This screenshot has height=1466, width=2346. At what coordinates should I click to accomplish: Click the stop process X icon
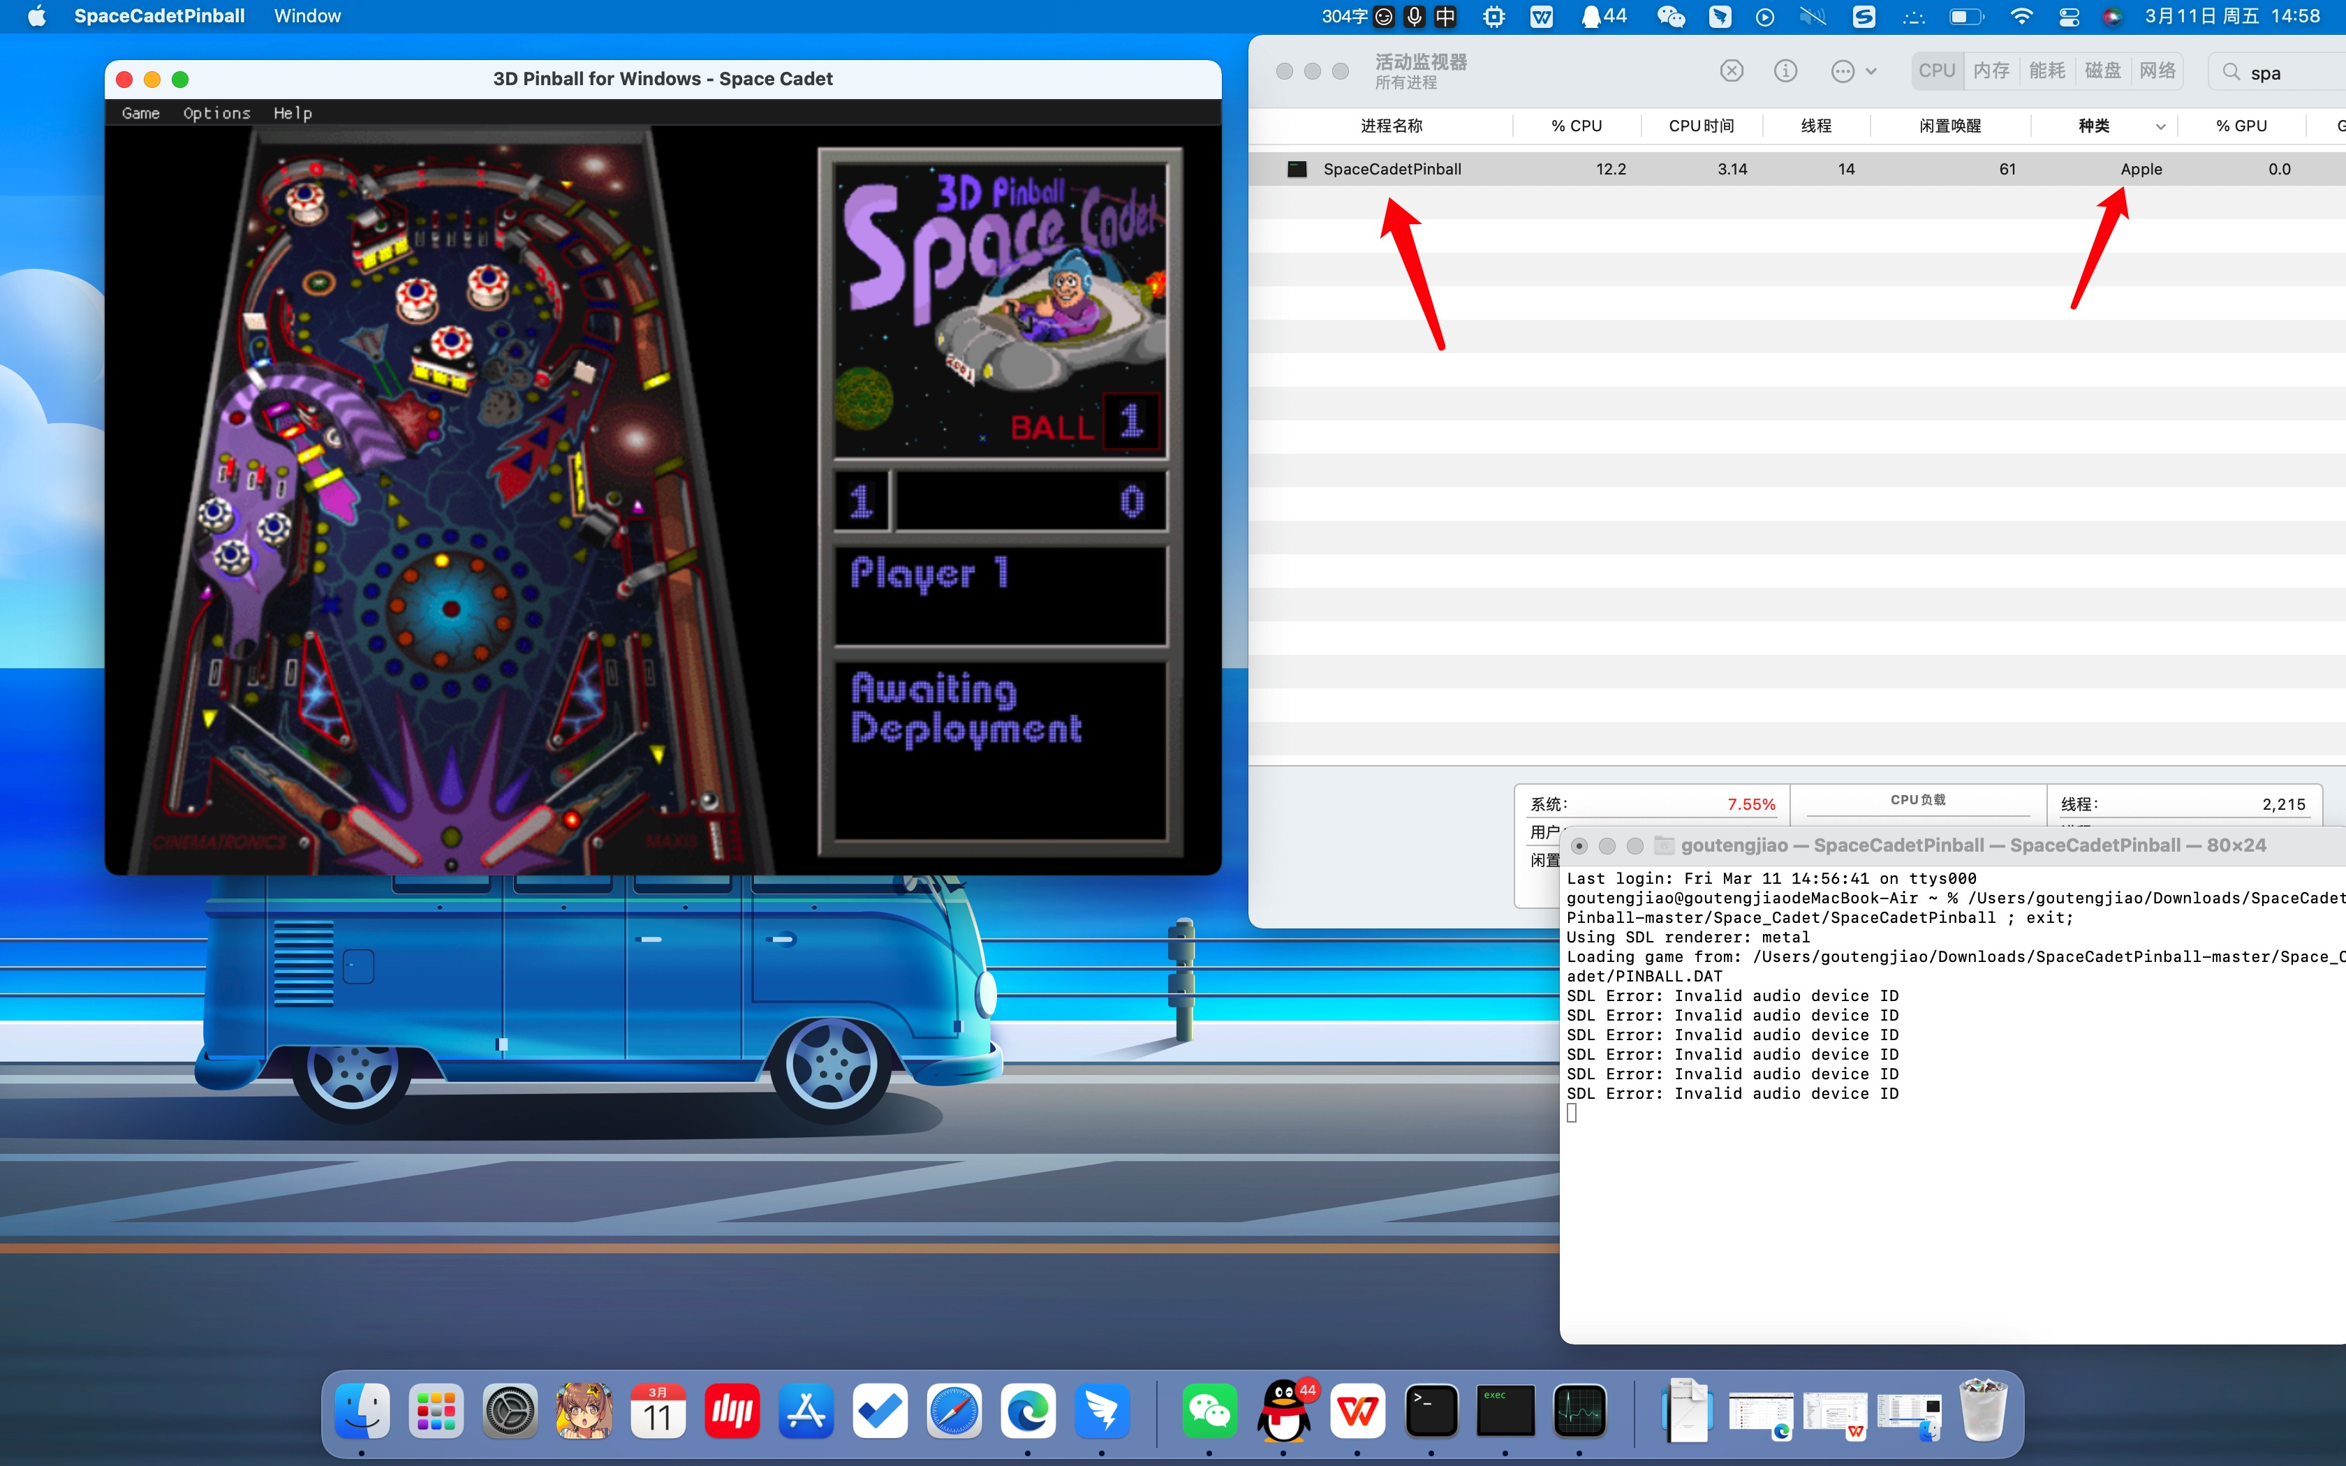point(1732,71)
